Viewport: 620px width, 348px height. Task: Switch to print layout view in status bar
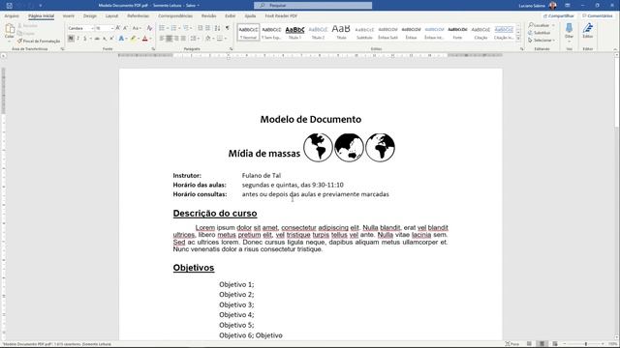click(542, 344)
